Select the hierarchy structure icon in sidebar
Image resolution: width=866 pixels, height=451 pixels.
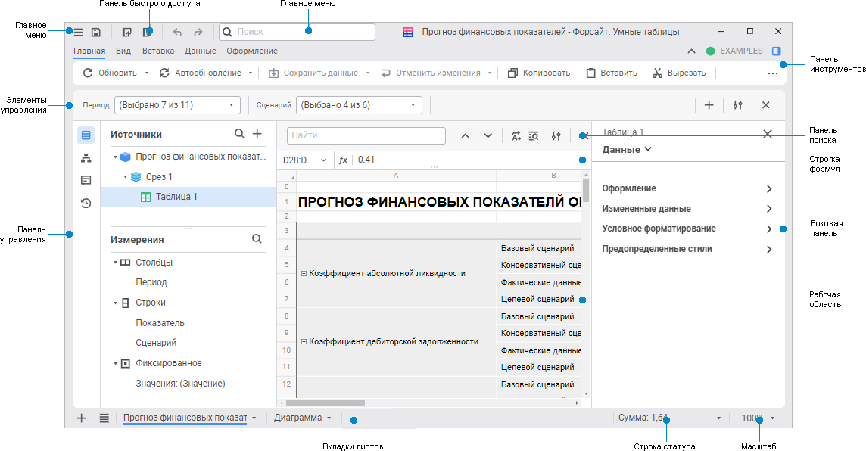pos(86,158)
